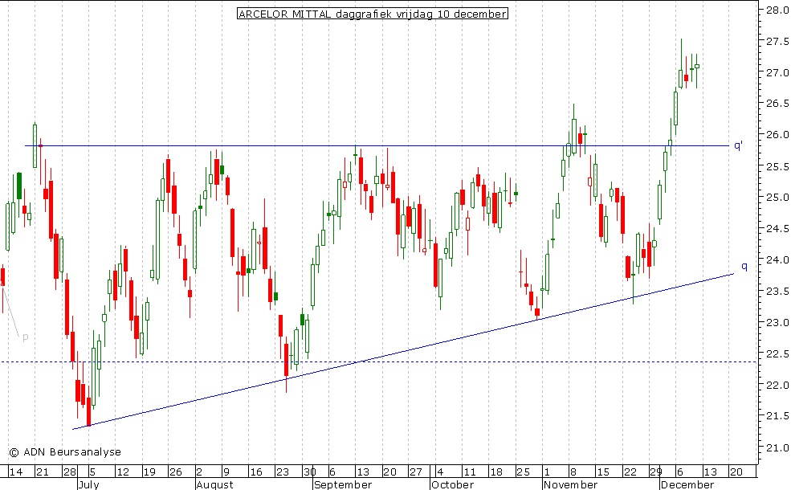This screenshot has width=791, height=490.
Task: Select the July month label
Action: [89, 484]
